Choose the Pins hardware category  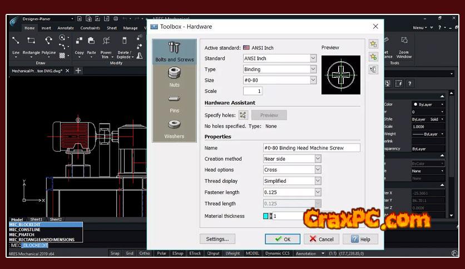coord(174,102)
